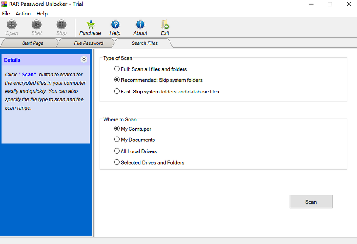Click the RAR Password Unlocker app icon
The image size is (357, 244).
[4, 4]
